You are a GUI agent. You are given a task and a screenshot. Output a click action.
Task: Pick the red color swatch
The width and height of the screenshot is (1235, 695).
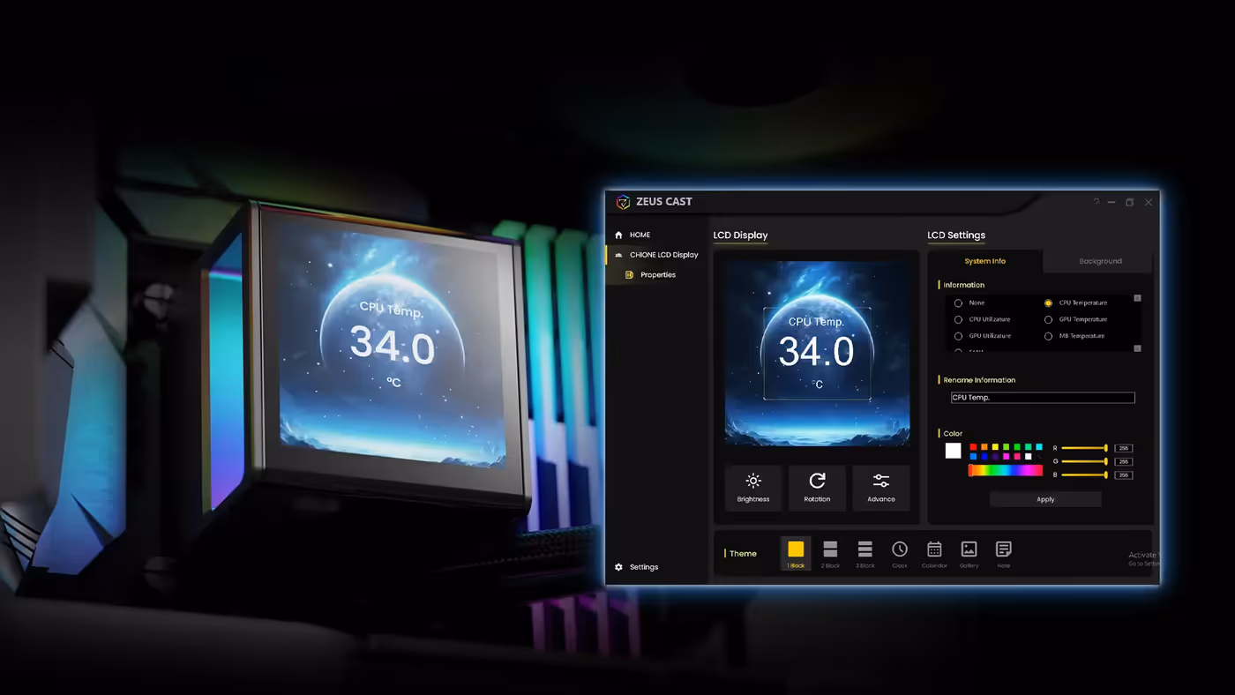click(973, 447)
